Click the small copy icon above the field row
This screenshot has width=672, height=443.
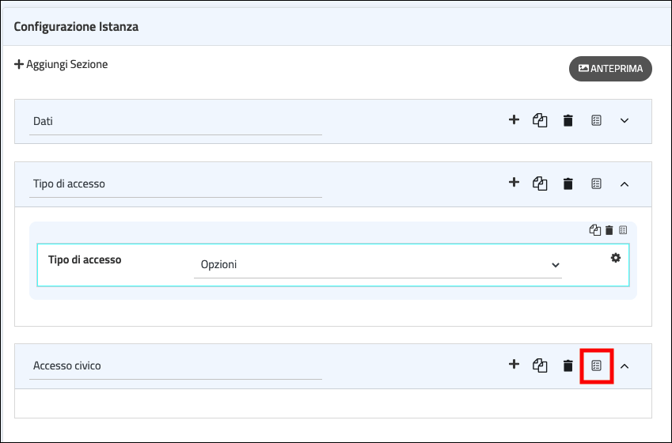(595, 230)
